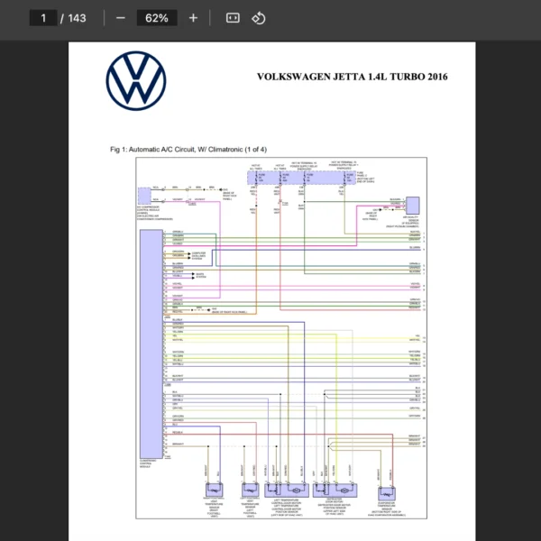
Task: Click the Volkswagen Jetta 1.4L Turbo 2016 heading
Action: [x=352, y=77]
